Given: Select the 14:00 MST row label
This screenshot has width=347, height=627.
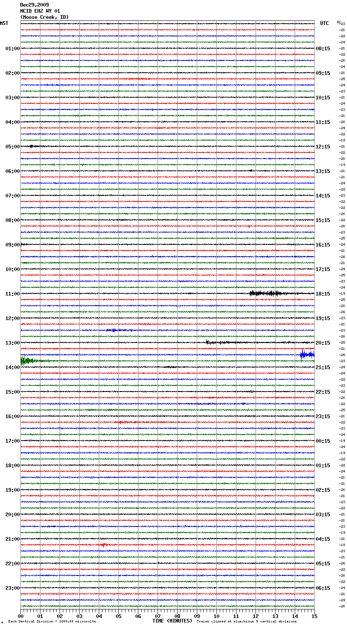Looking at the screenshot, I should [13, 367].
